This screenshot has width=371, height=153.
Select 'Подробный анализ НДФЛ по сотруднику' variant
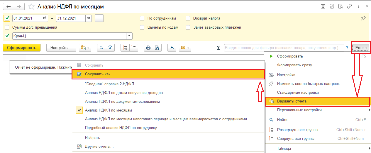click(x=168, y=128)
